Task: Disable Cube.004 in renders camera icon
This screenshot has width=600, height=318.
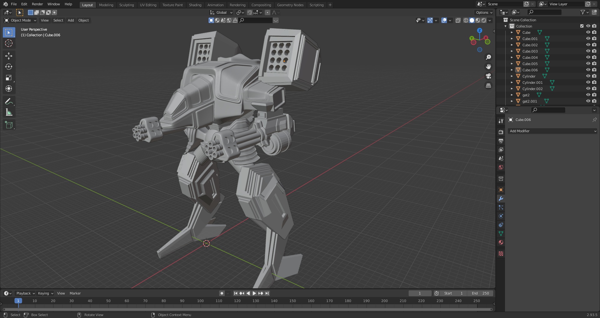Action: pos(594,57)
